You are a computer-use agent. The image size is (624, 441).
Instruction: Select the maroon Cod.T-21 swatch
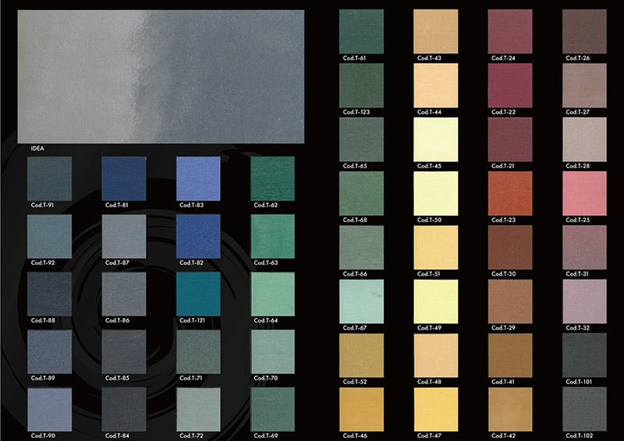(x=510, y=139)
